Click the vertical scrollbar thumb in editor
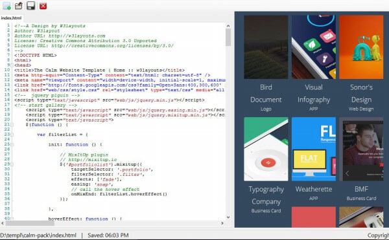 pos(228,38)
